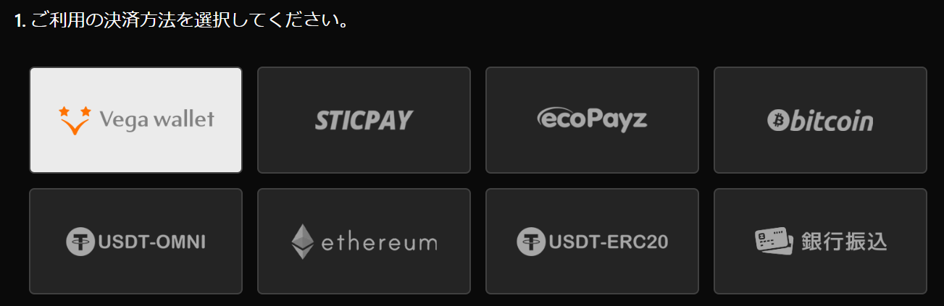Choose the USDT-OMNI payment tile
Screen dimensions: 944x306
(x=135, y=241)
